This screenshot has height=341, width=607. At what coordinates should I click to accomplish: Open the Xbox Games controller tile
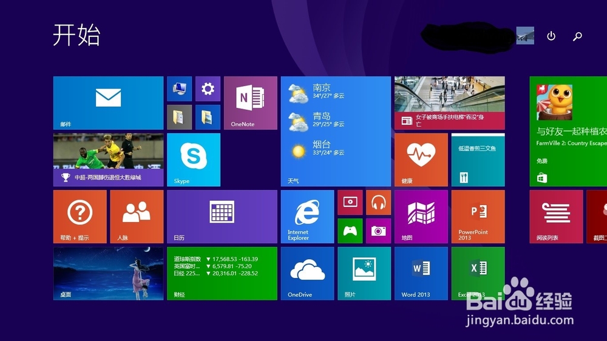(350, 231)
